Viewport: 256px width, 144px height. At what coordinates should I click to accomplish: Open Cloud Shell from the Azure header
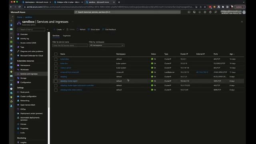pos(189,12)
